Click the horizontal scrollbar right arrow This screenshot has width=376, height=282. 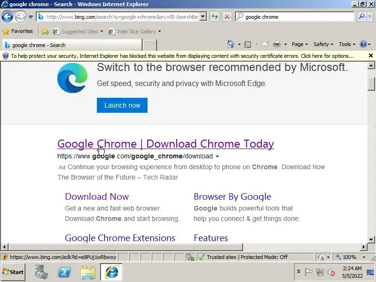tap(364, 247)
